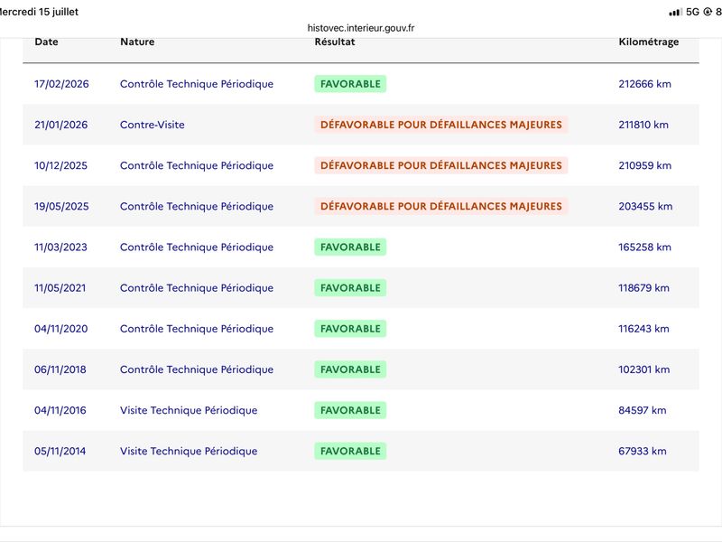722x542 pixels.
Task: Click the 118679 km mileage value
Action: click(x=643, y=288)
